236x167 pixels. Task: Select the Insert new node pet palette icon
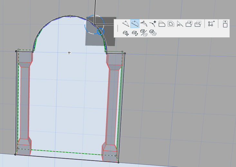point(126,24)
